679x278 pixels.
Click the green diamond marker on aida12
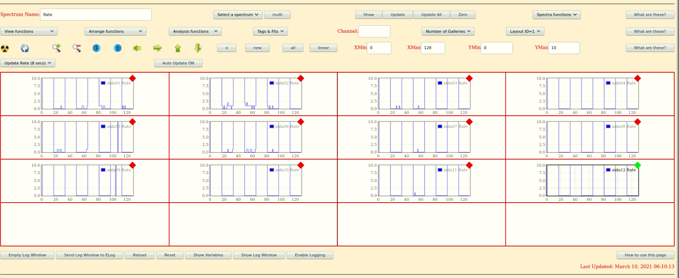[x=638, y=165]
